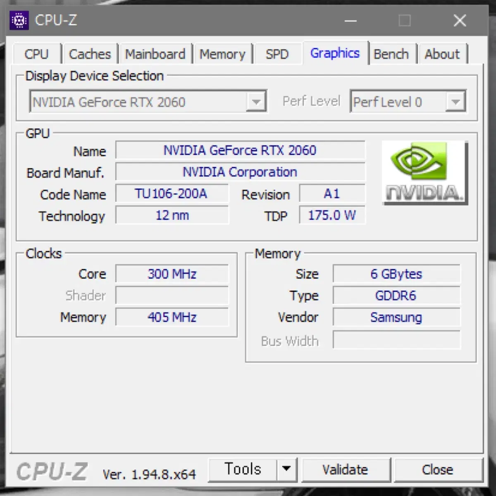Viewport: 496px width, 496px height.
Task: Click the Validate button
Action: point(346,470)
